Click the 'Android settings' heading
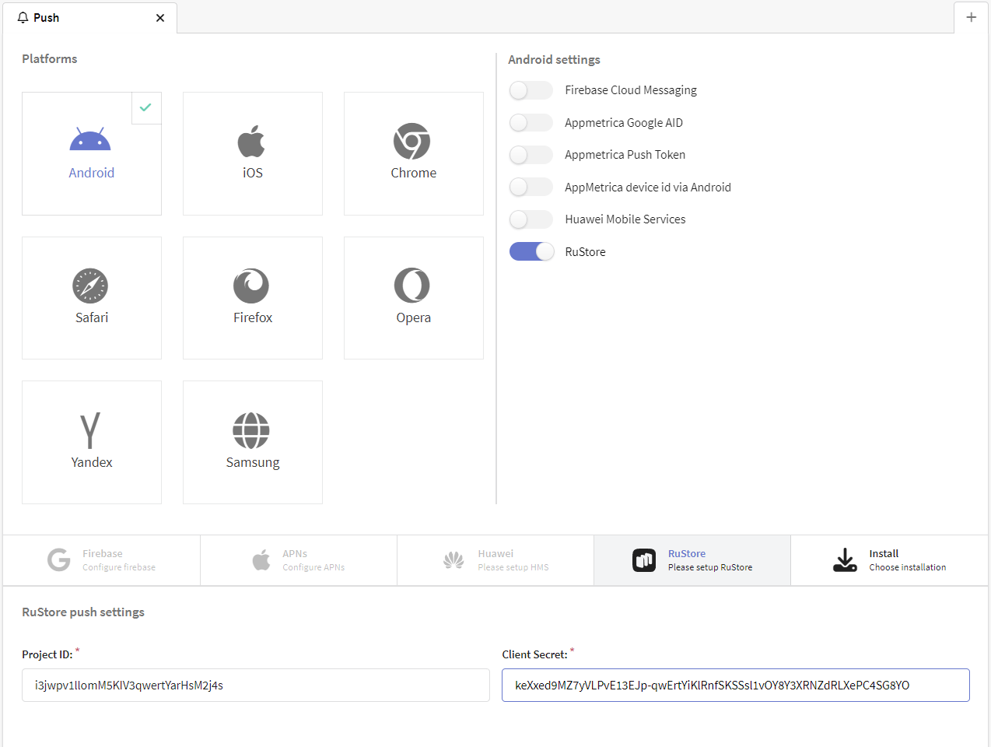The width and height of the screenshot is (991, 747). [x=555, y=60]
